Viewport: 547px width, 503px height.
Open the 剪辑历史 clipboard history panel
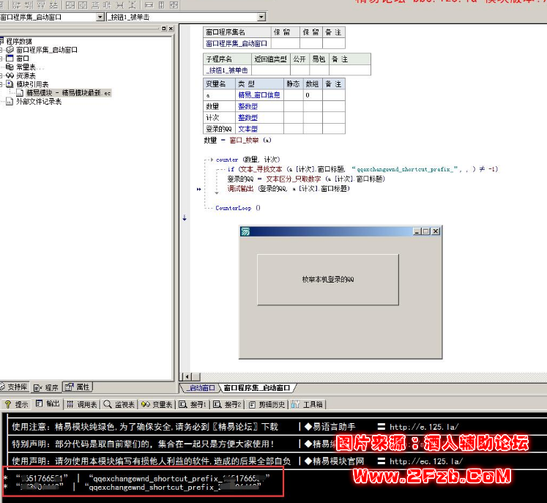(x=267, y=404)
